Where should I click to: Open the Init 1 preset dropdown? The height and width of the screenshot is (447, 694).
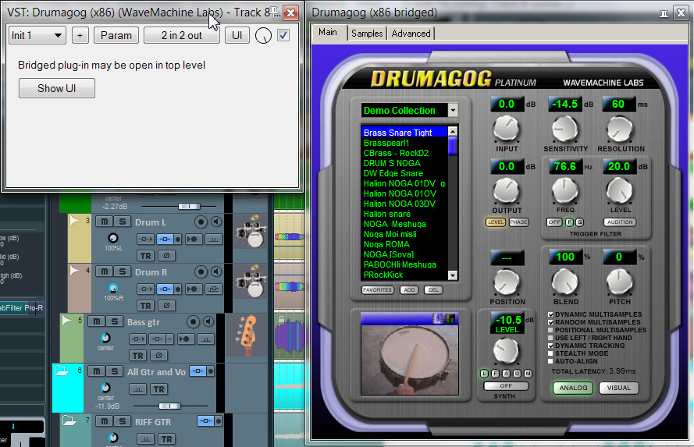[x=37, y=35]
